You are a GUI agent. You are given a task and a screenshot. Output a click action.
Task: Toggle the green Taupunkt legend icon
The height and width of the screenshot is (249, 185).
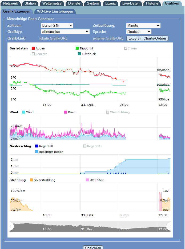(x=77, y=48)
